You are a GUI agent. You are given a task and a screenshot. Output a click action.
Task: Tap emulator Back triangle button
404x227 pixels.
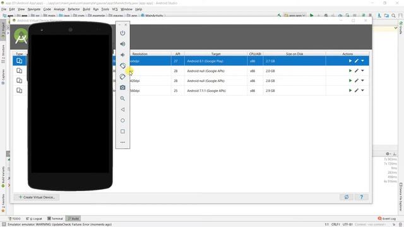[x=122, y=109]
